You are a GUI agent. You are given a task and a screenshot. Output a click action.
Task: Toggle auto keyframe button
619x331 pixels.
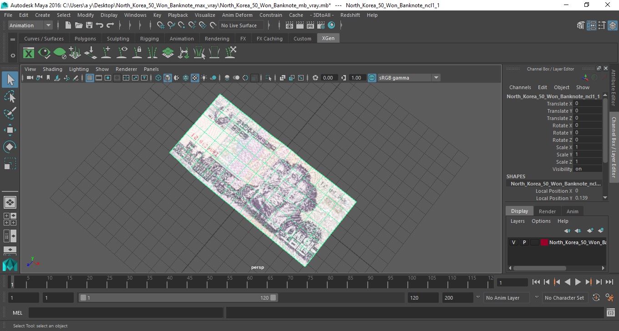pyautogui.click(x=597, y=298)
